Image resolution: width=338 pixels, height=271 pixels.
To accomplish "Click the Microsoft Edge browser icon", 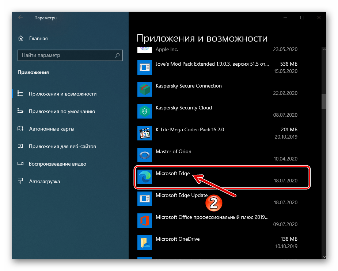I will coord(145,177).
